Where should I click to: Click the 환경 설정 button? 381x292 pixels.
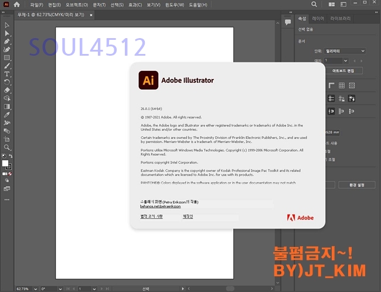pos(357,185)
